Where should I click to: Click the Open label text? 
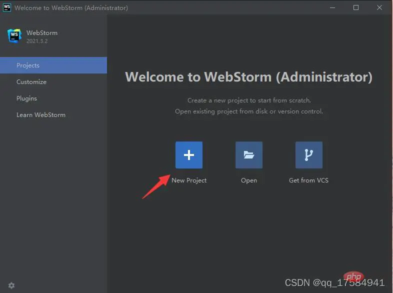(249, 180)
